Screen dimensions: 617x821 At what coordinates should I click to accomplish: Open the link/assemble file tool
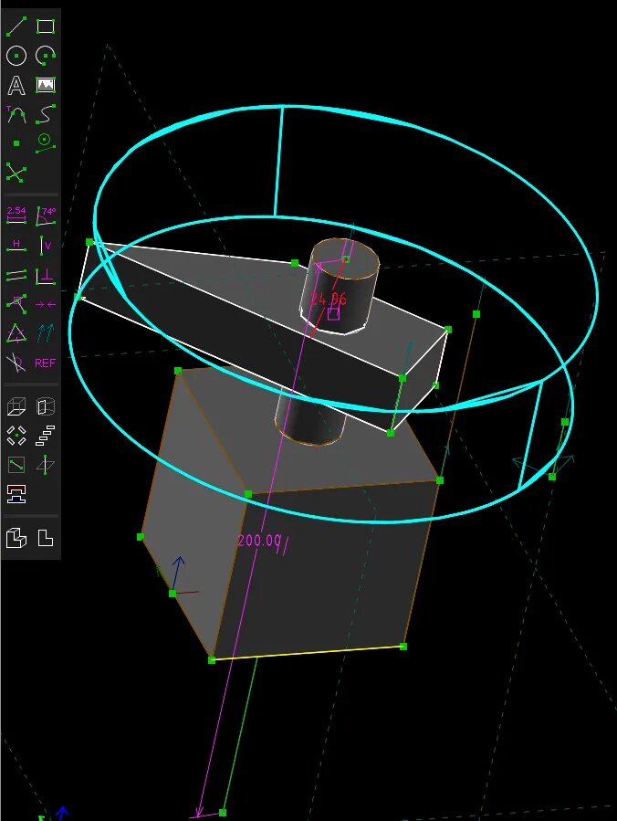point(16,494)
